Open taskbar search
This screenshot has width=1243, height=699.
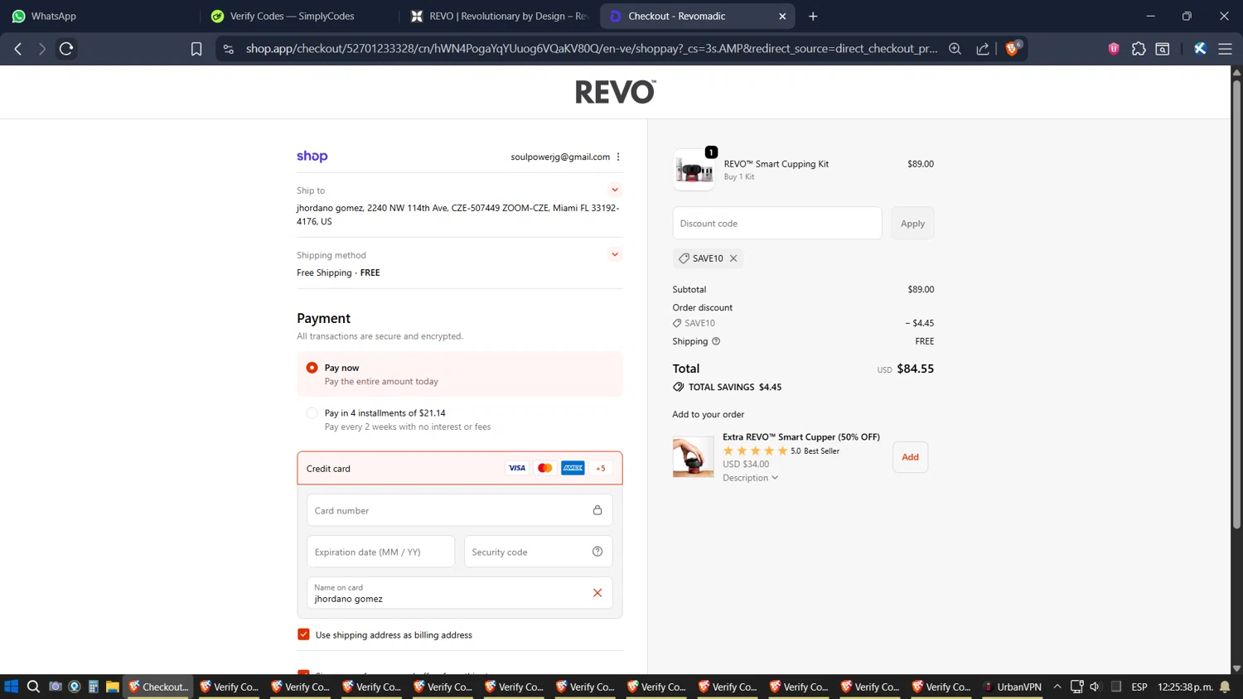33,687
